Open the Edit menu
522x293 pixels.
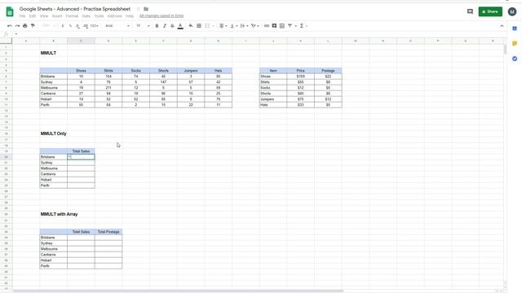(33, 16)
